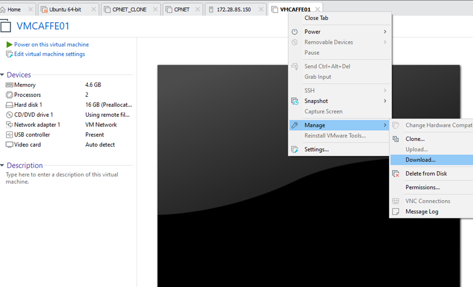Click the Home tab house icon
This screenshot has height=287, width=473.
click(x=3, y=10)
